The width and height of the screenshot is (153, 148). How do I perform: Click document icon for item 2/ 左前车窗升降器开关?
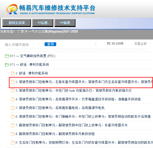tap(13, 82)
